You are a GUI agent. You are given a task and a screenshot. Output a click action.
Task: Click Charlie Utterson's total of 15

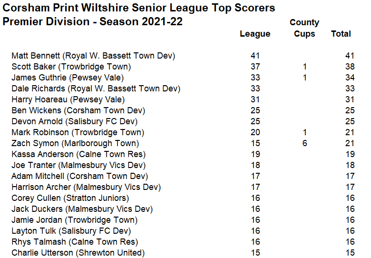(350, 253)
